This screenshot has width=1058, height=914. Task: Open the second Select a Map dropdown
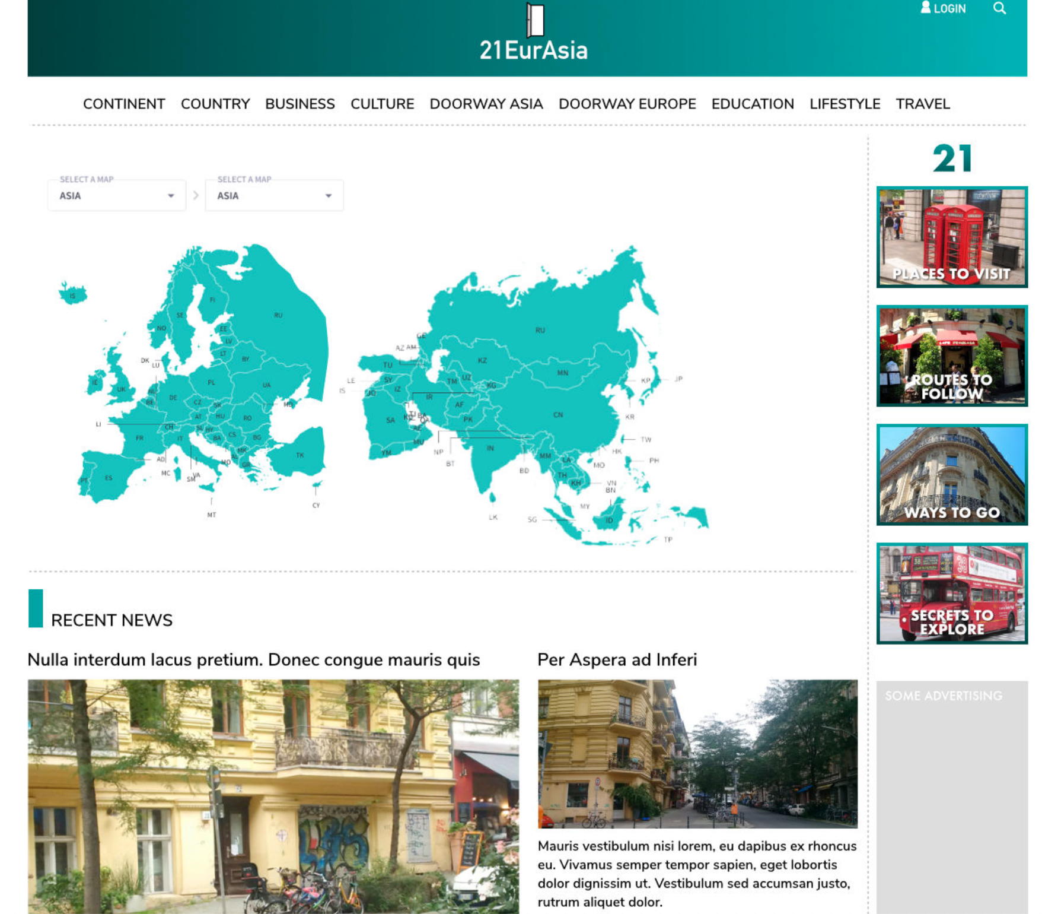(274, 196)
